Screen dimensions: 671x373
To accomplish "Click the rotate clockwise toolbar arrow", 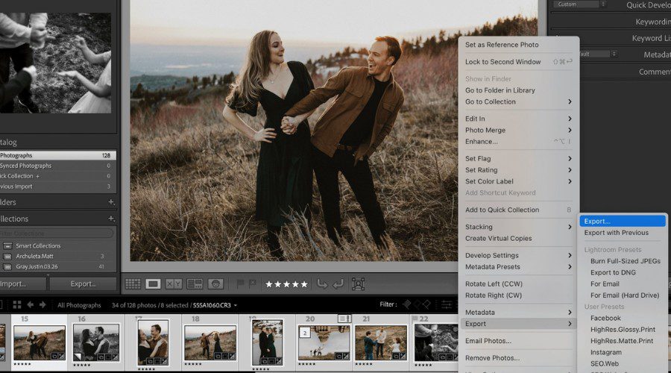I will click(338, 284).
